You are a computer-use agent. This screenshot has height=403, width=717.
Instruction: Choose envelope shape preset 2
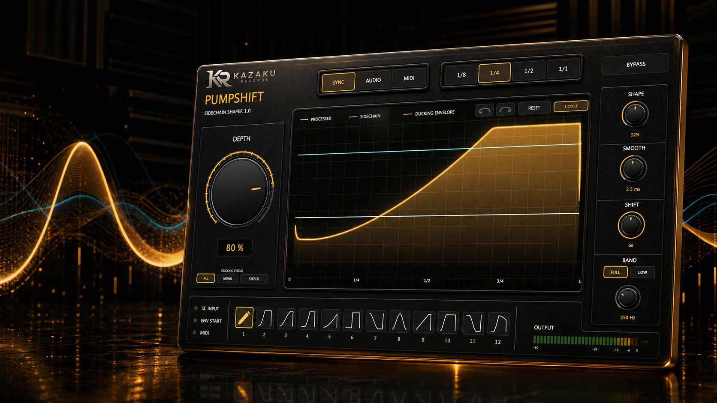pyautogui.click(x=265, y=319)
